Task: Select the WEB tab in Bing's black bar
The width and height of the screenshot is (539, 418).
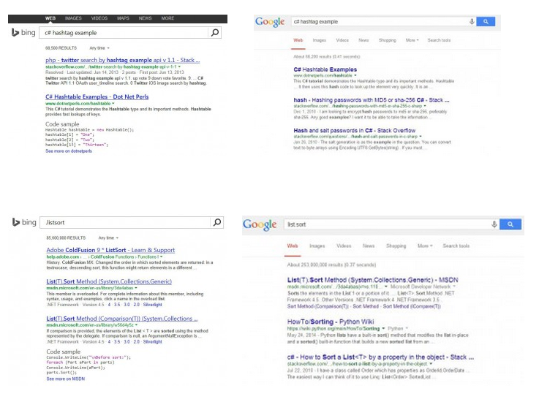Action: pos(50,18)
